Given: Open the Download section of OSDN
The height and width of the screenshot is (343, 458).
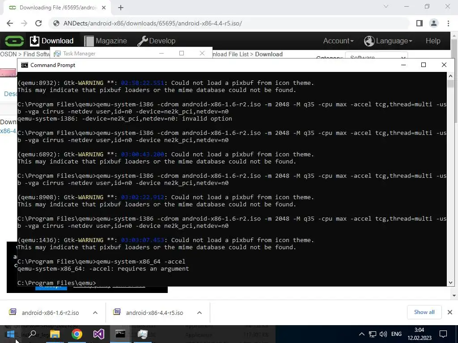Looking at the screenshot, I should (52, 41).
